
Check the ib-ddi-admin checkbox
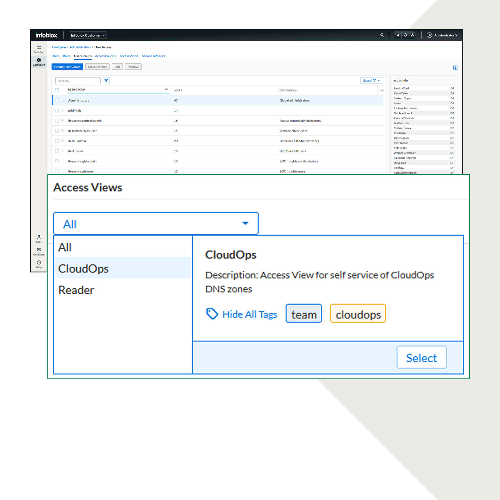(x=57, y=141)
